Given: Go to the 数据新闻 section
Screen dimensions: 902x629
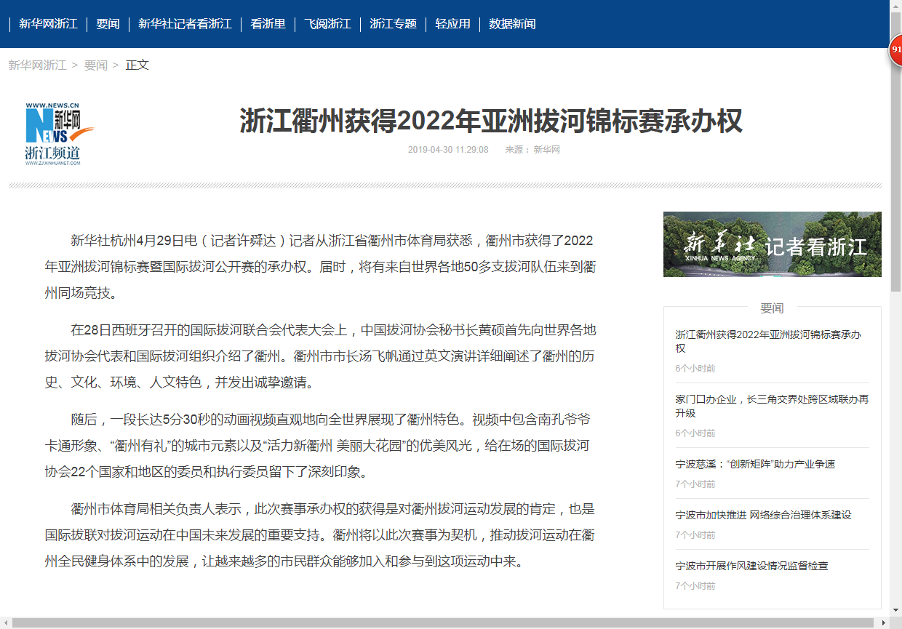Looking at the screenshot, I should [x=512, y=24].
